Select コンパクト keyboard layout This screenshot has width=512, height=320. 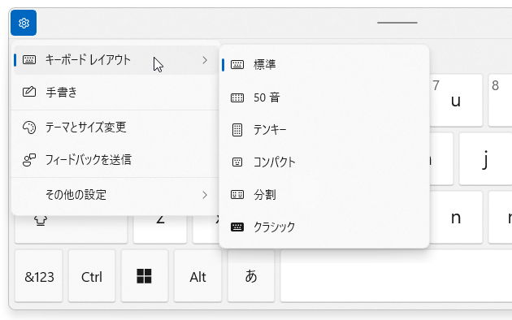point(324,162)
